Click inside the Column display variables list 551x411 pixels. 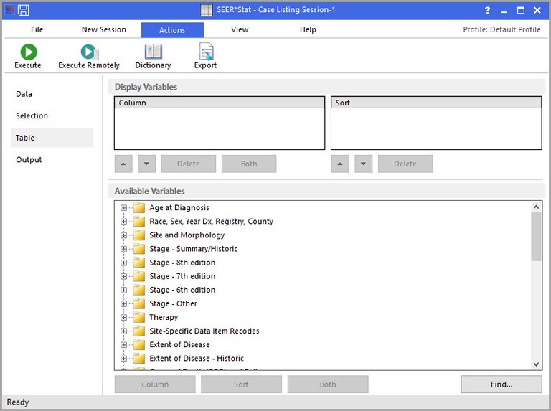[x=220, y=128]
